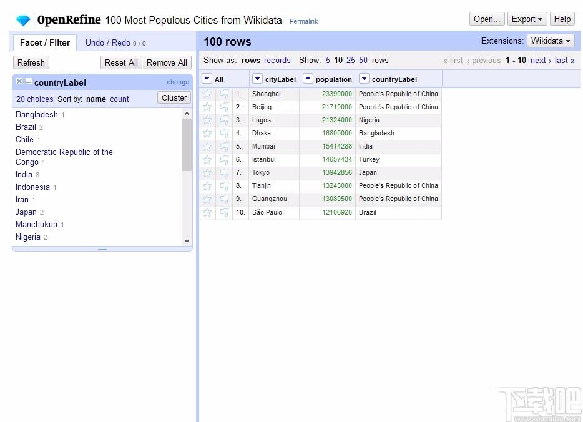Click facet list scroll up arrow
583x422 pixels.
tap(187, 114)
